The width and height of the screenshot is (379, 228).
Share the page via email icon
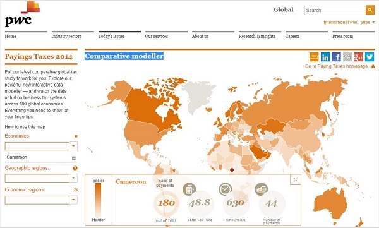[x=314, y=57]
